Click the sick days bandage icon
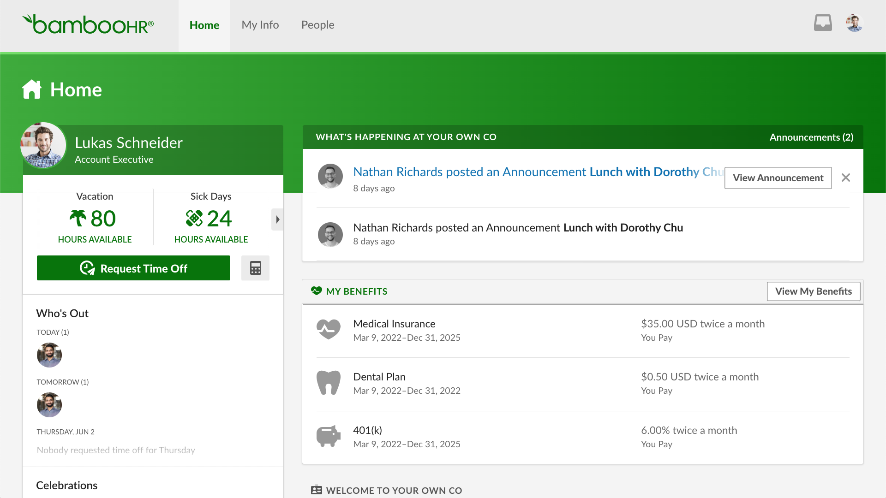This screenshot has width=886, height=498. coord(194,218)
